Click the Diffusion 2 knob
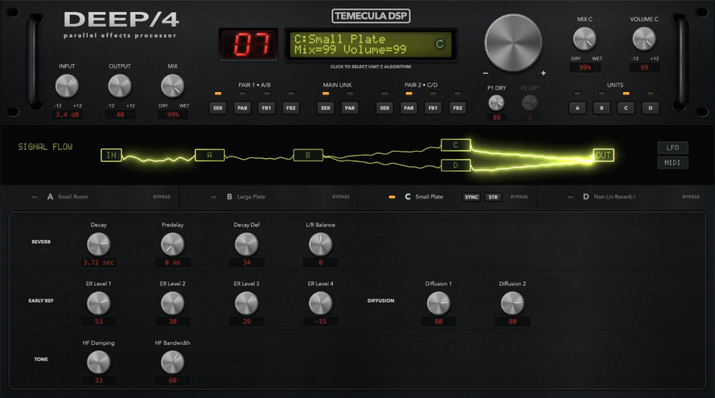The image size is (715, 398). point(512,303)
